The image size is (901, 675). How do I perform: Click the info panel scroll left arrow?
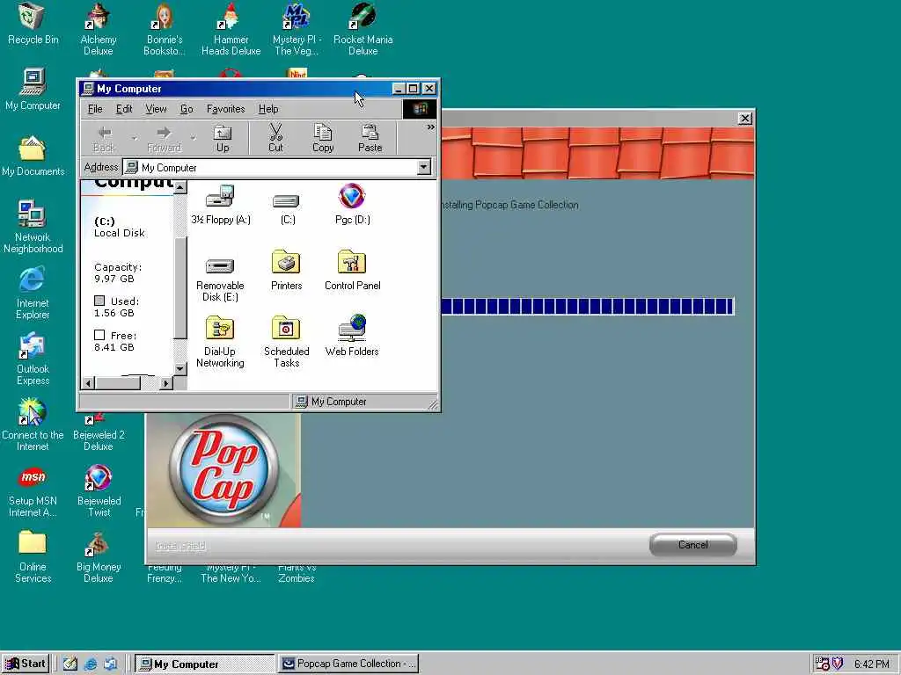(x=88, y=383)
